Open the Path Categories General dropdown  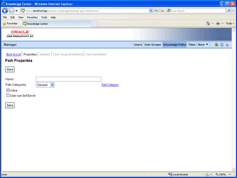(x=45, y=85)
